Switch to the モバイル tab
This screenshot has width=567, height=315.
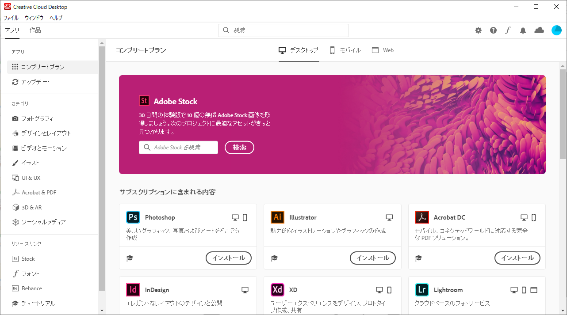click(x=345, y=50)
